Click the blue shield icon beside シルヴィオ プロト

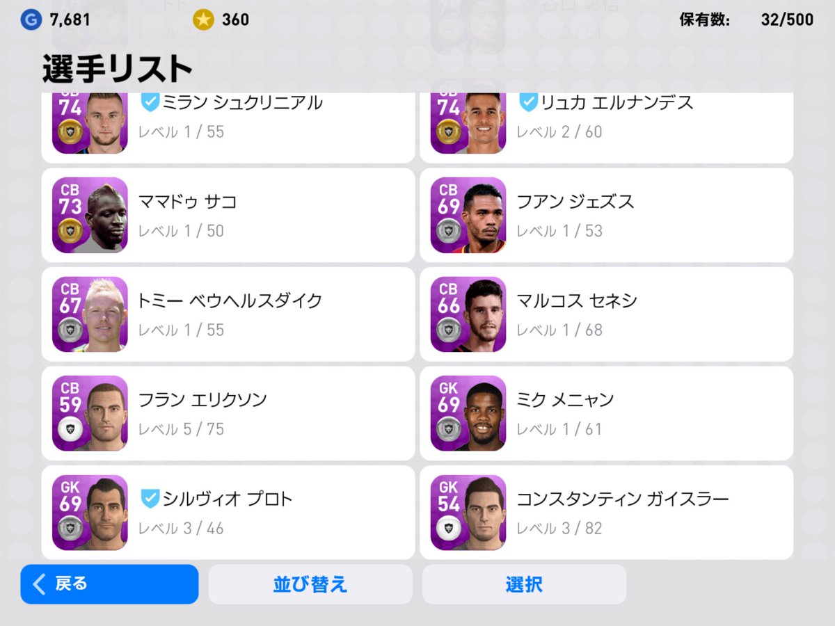click(x=150, y=499)
